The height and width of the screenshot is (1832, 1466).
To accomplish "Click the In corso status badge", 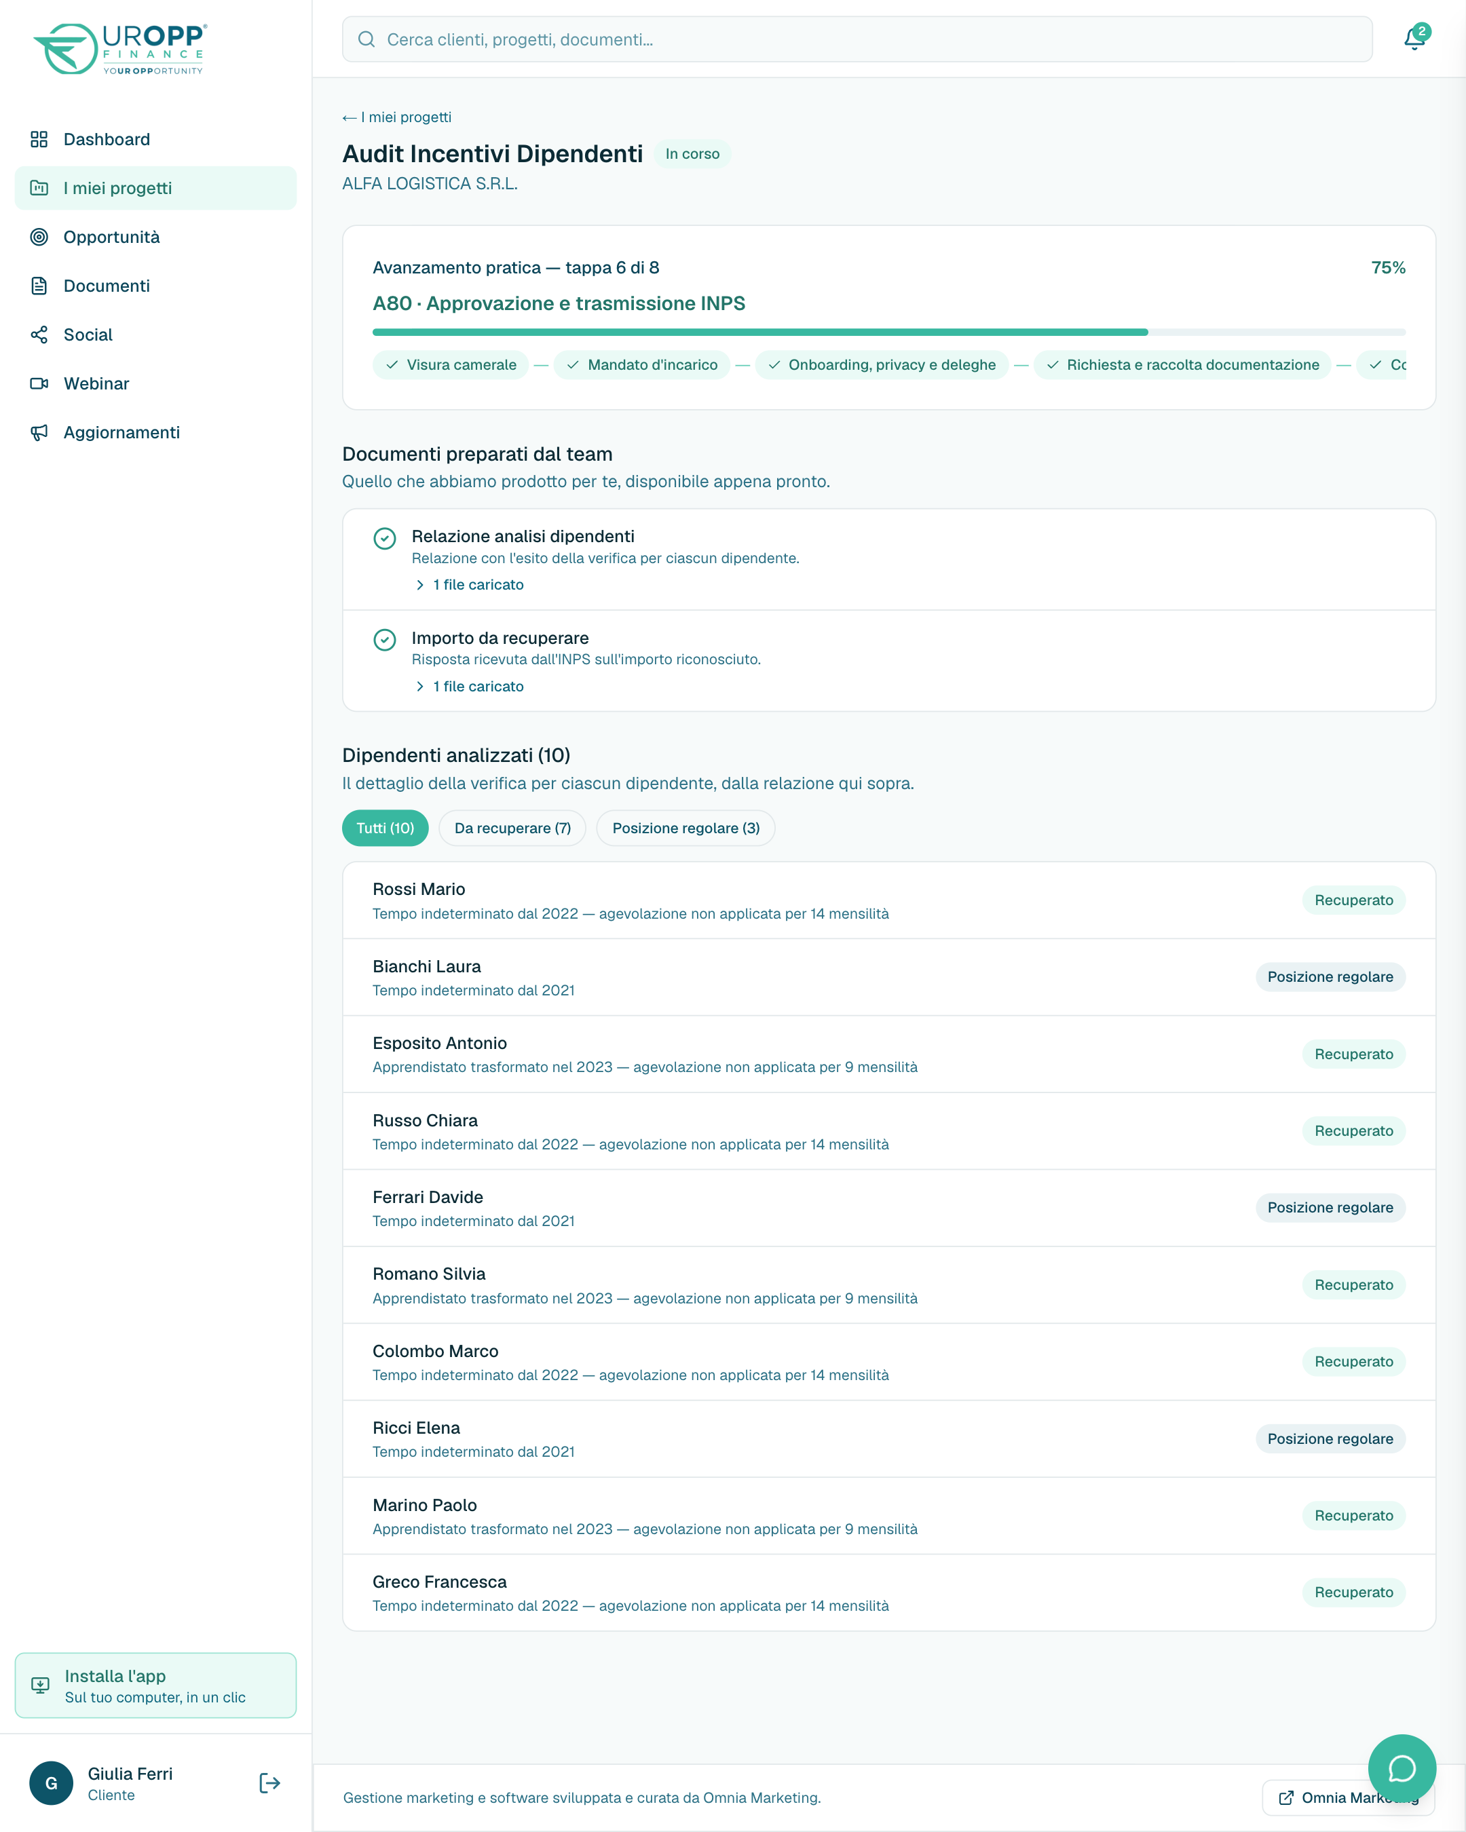I will tap(692, 154).
